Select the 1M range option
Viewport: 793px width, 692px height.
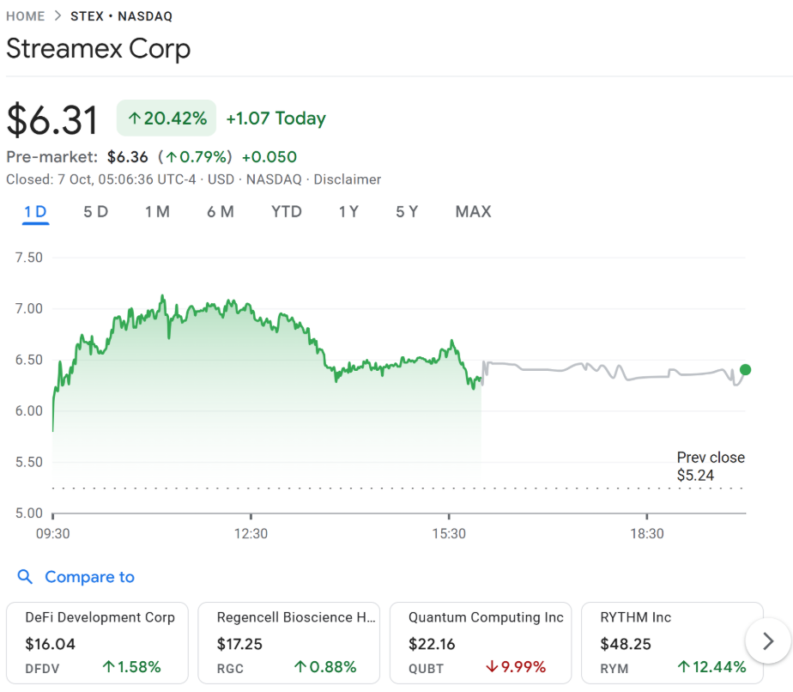pyautogui.click(x=158, y=211)
